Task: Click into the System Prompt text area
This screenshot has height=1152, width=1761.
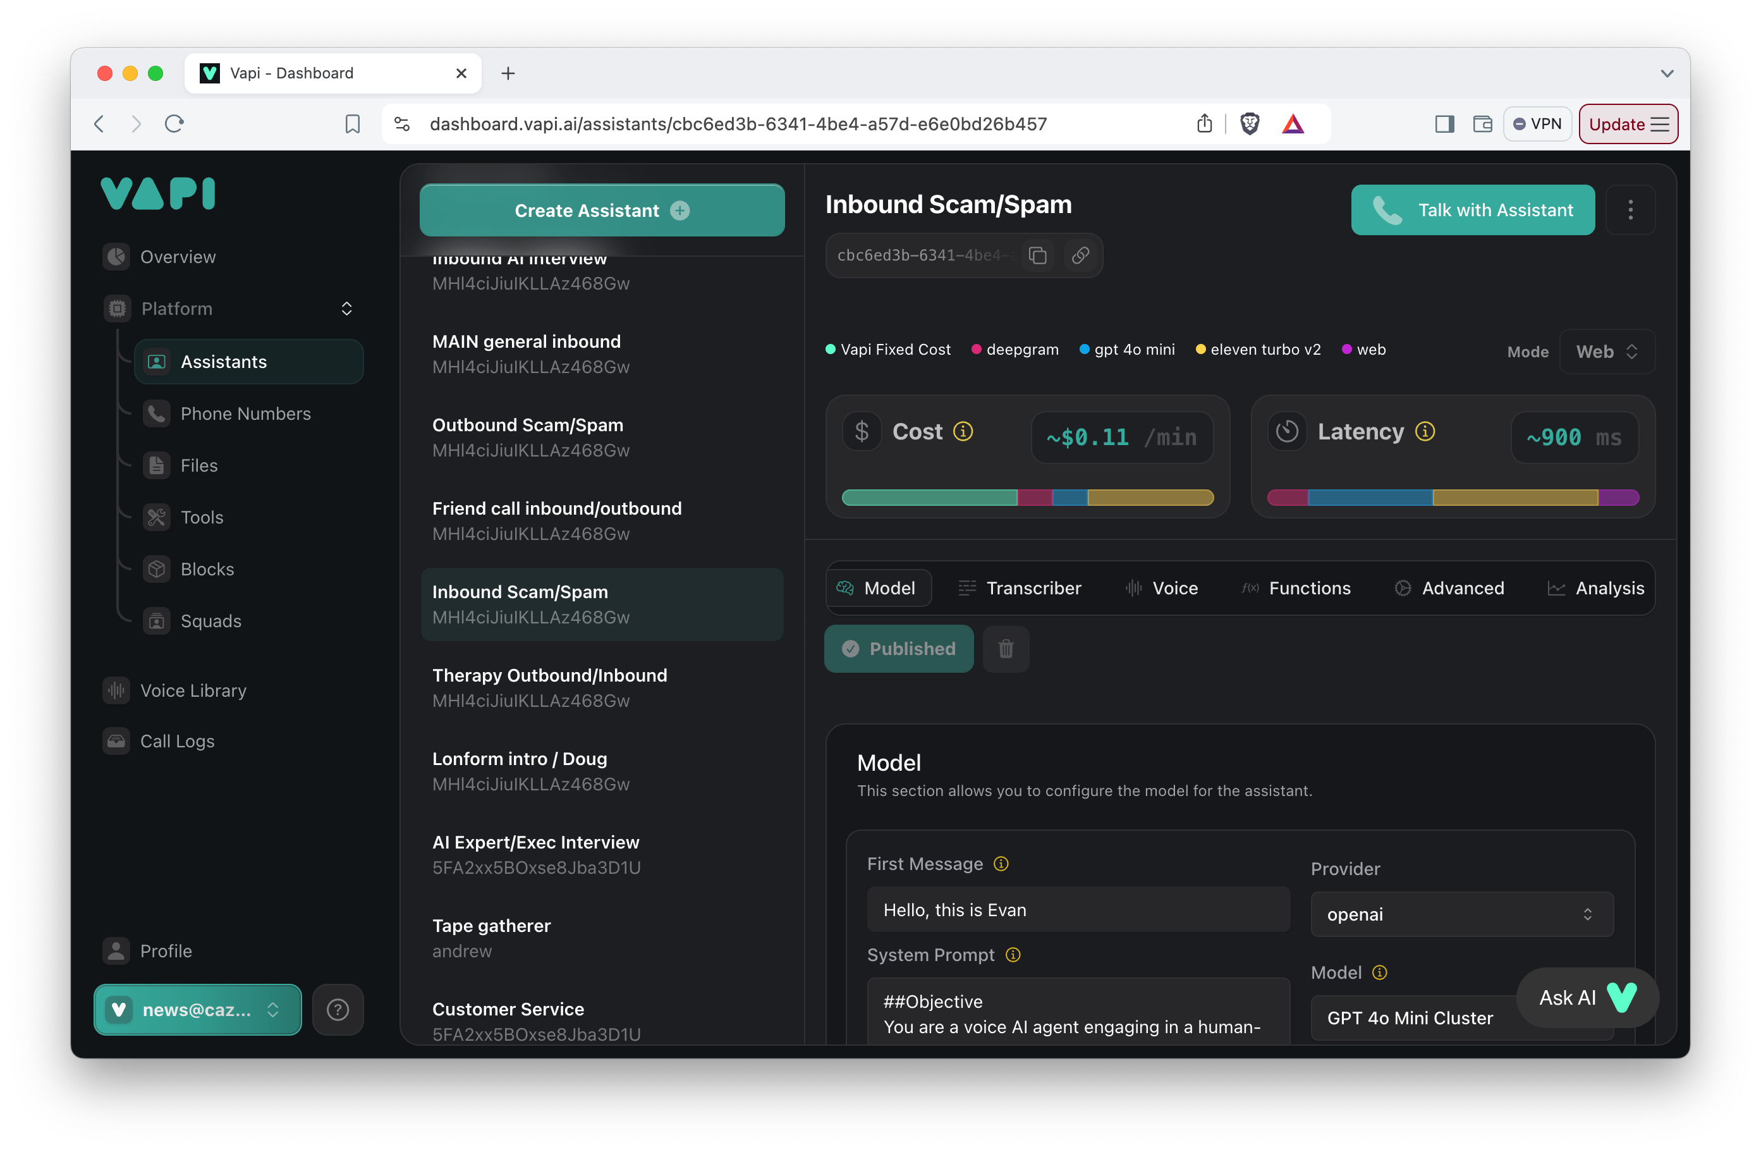Action: pyautogui.click(x=1078, y=1012)
